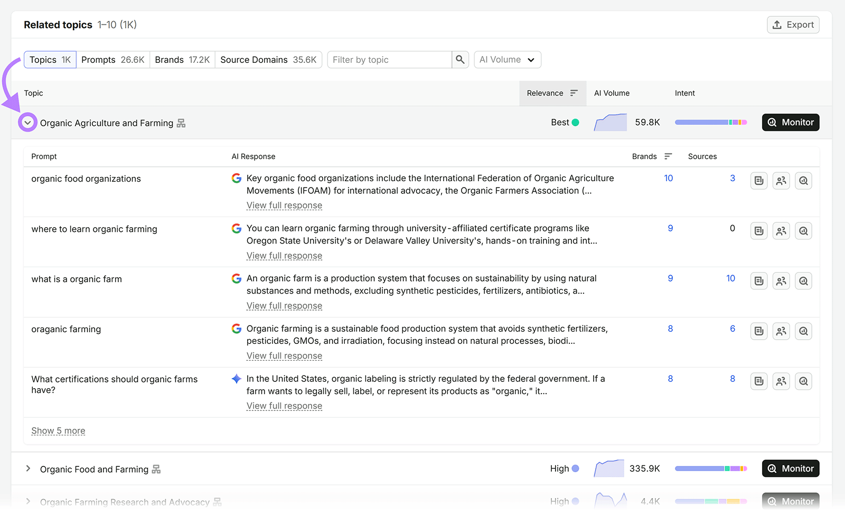845x515 pixels.
Task: Open prompt details icon for organic food organizations
Action: (x=759, y=181)
